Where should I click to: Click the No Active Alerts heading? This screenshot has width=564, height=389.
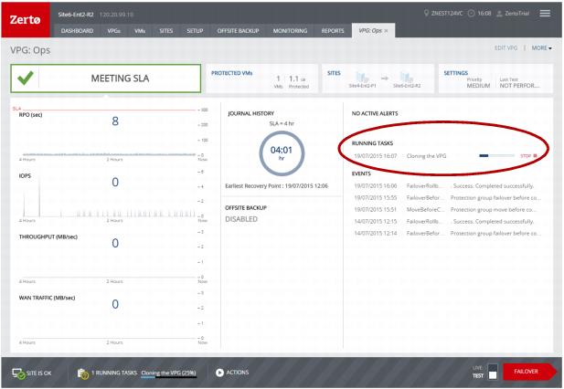pos(375,113)
